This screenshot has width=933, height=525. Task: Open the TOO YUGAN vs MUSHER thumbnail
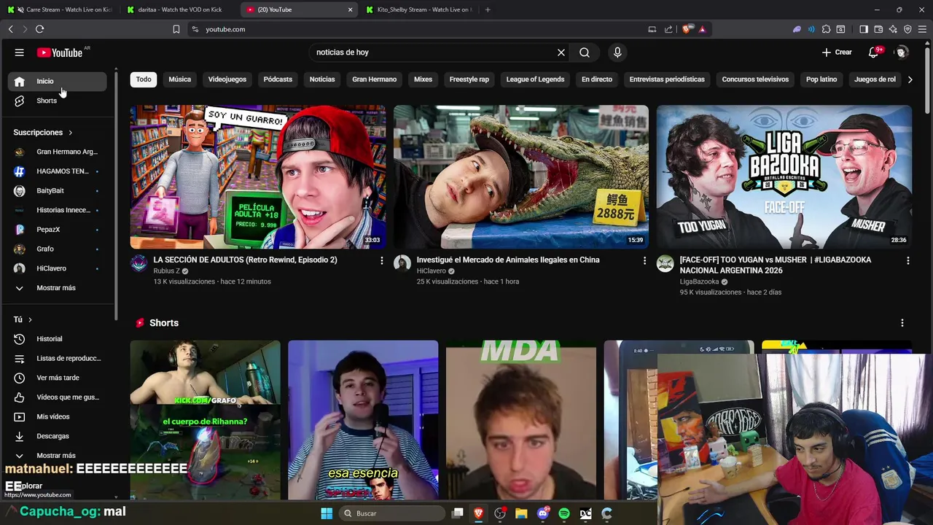(x=784, y=177)
